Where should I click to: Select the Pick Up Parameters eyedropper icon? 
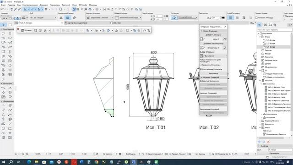click(16, 9)
